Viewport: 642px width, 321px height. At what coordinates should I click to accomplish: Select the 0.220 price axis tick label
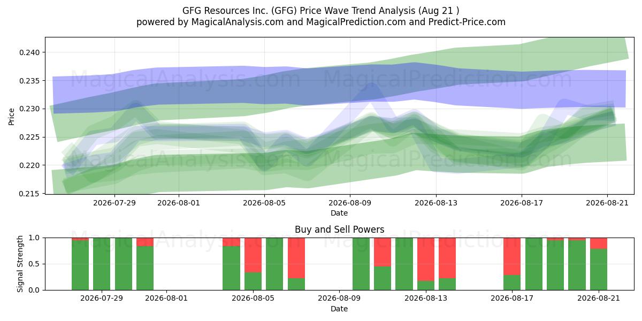click(x=30, y=165)
